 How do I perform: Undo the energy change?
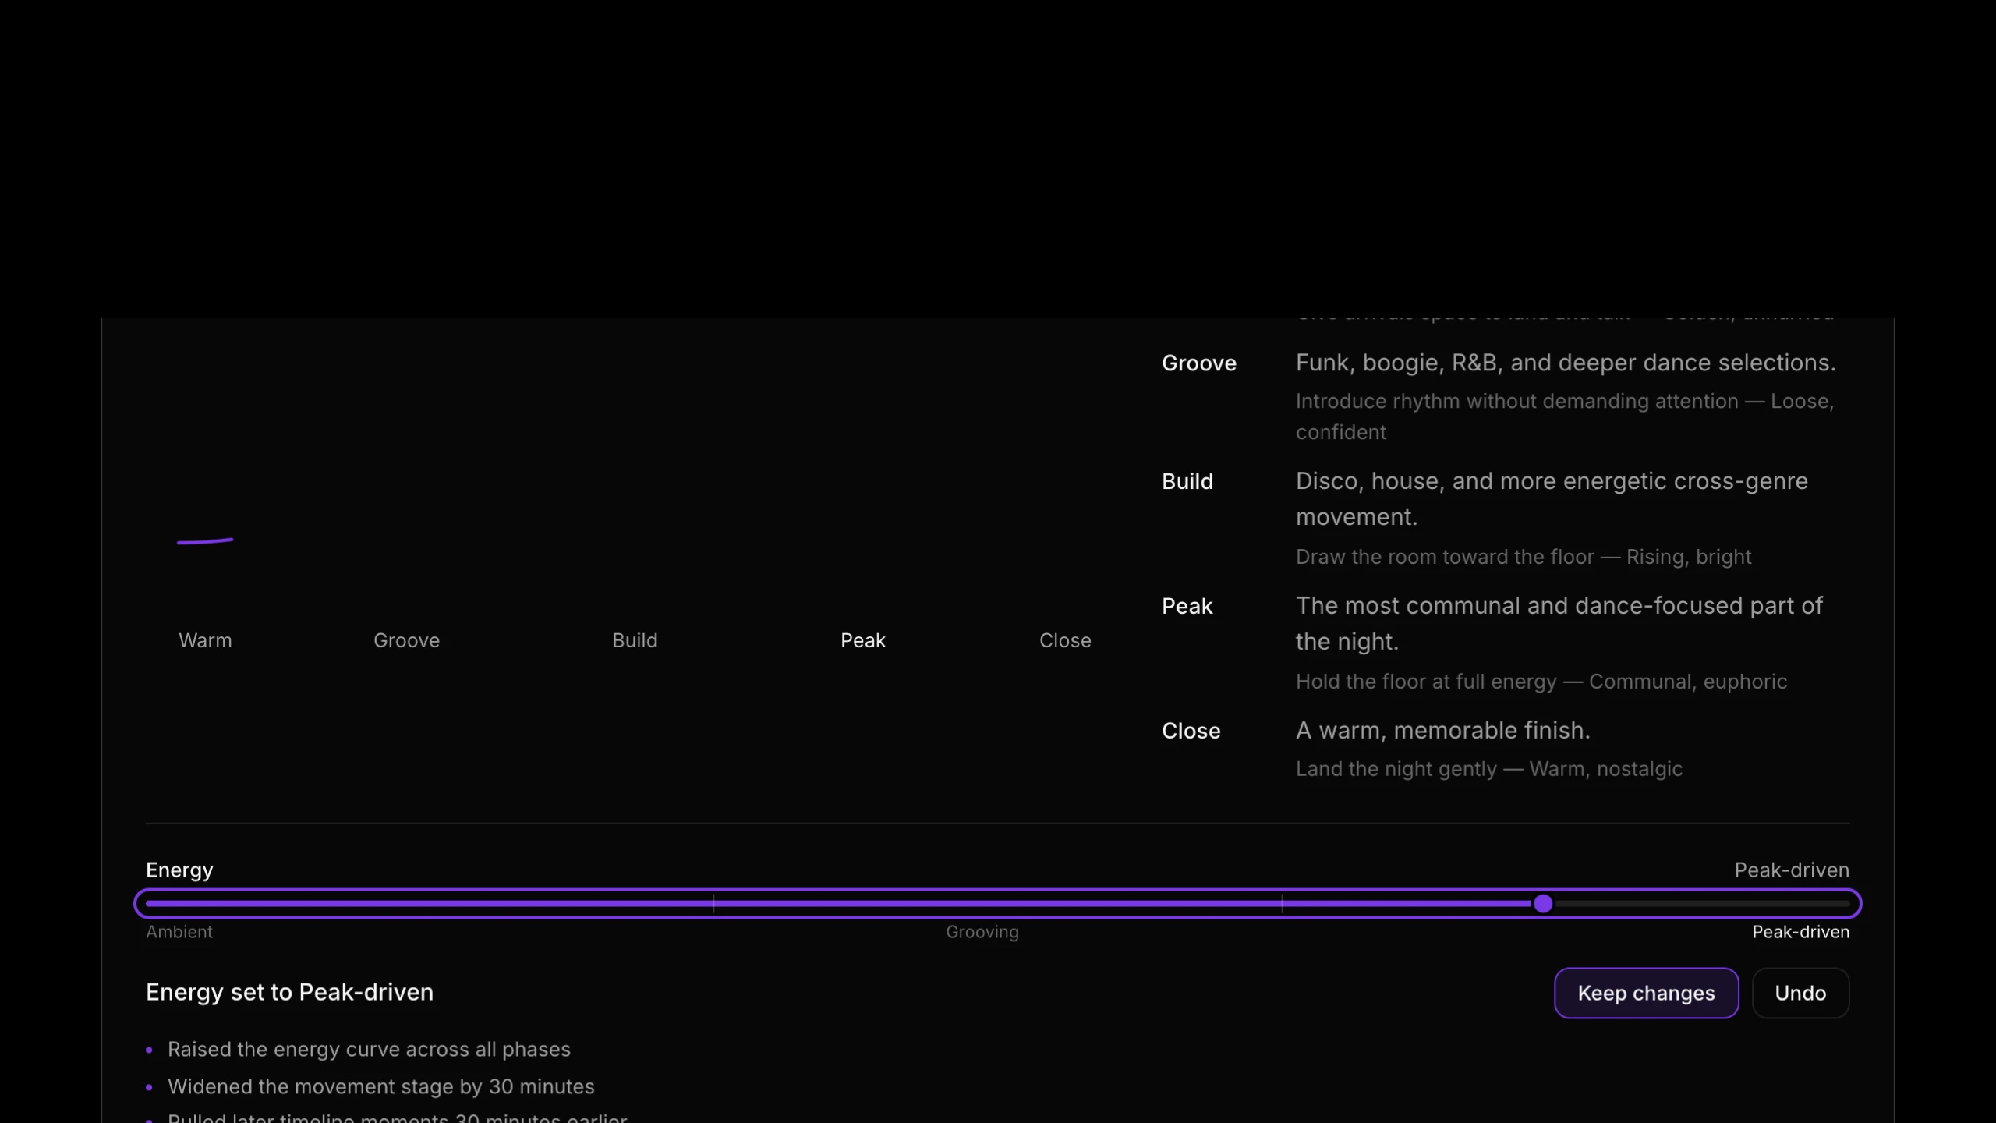tap(1800, 993)
